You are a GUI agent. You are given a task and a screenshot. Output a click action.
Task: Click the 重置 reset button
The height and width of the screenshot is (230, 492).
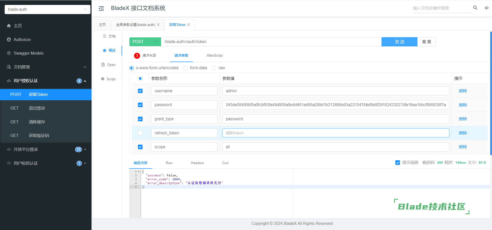[427, 42]
